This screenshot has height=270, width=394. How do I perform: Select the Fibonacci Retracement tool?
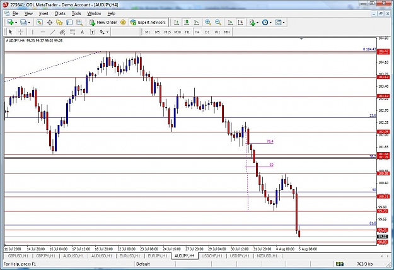(72, 32)
